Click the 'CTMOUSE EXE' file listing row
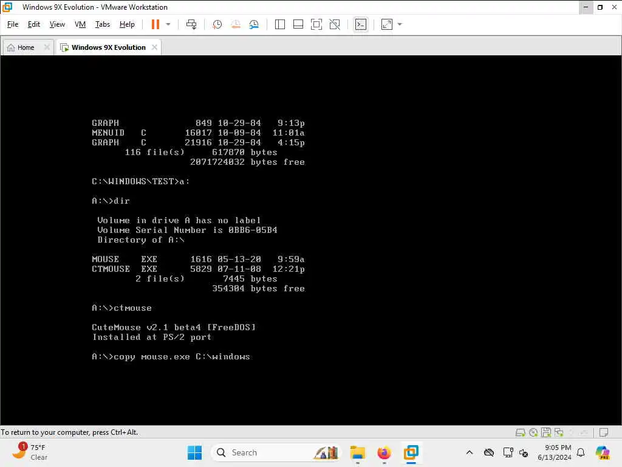622x467 pixels. tap(199, 269)
